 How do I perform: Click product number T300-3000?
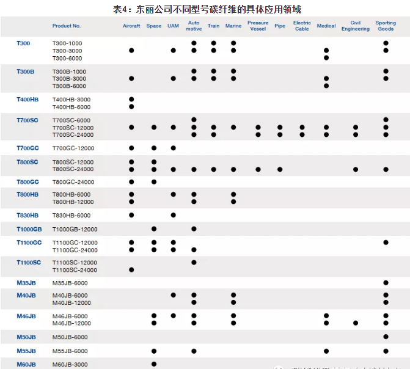pos(67,51)
